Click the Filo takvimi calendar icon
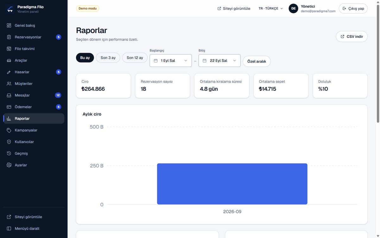Image resolution: width=380 pixels, height=238 pixels. pyautogui.click(x=9, y=49)
